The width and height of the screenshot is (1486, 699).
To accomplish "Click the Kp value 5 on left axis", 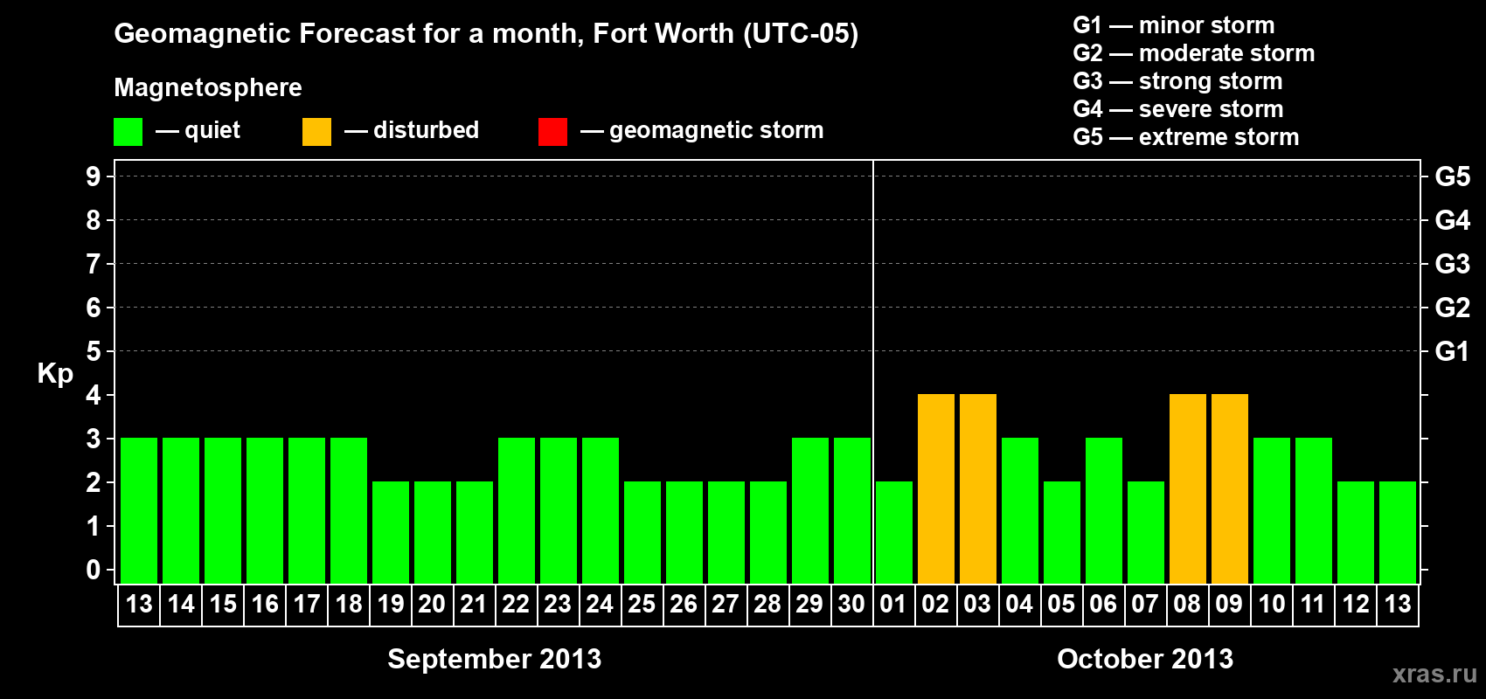I will click(x=94, y=351).
